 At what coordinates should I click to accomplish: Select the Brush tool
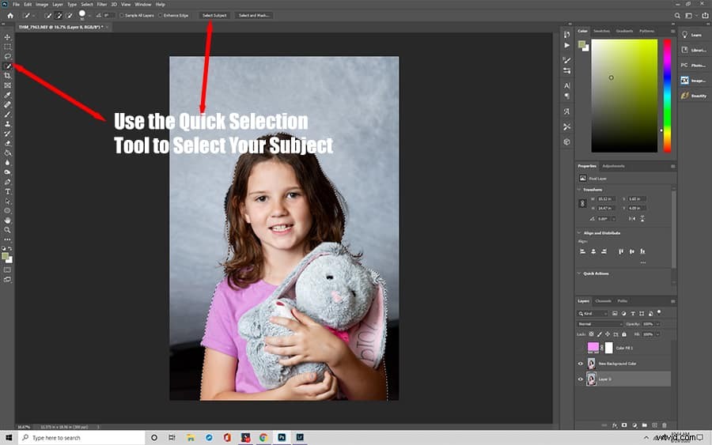pos(7,115)
